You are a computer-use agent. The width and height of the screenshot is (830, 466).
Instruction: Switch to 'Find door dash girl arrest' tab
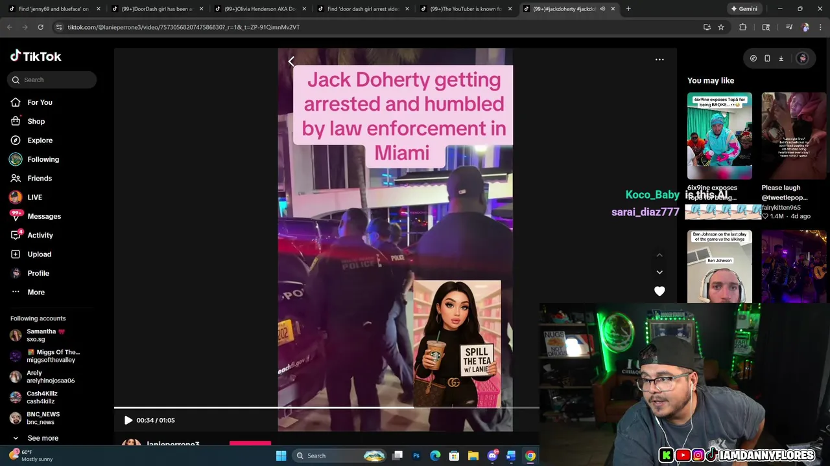coord(362,9)
